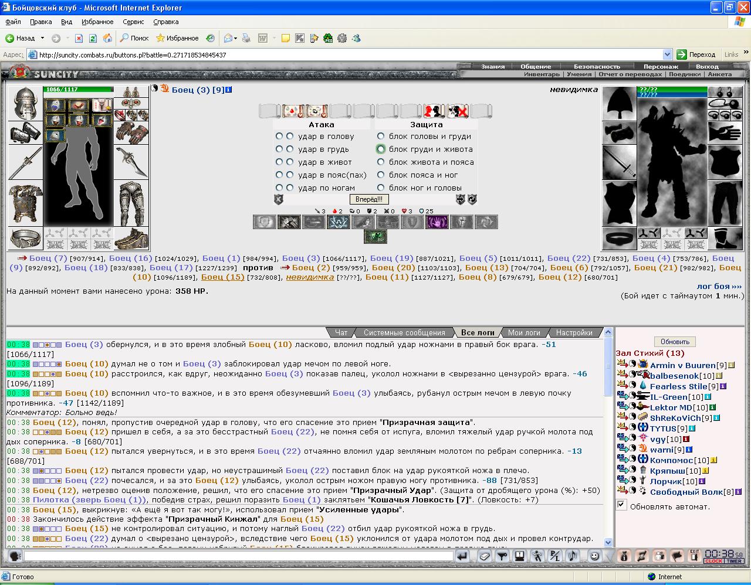Screen dimensions: 751x585
Task: Click the crossed-out fighter scroll icon
Action: (x=458, y=111)
